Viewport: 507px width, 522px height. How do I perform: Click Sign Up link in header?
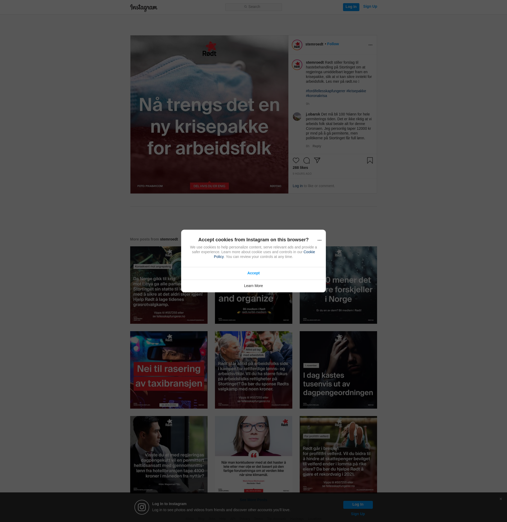[x=370, y=6]
